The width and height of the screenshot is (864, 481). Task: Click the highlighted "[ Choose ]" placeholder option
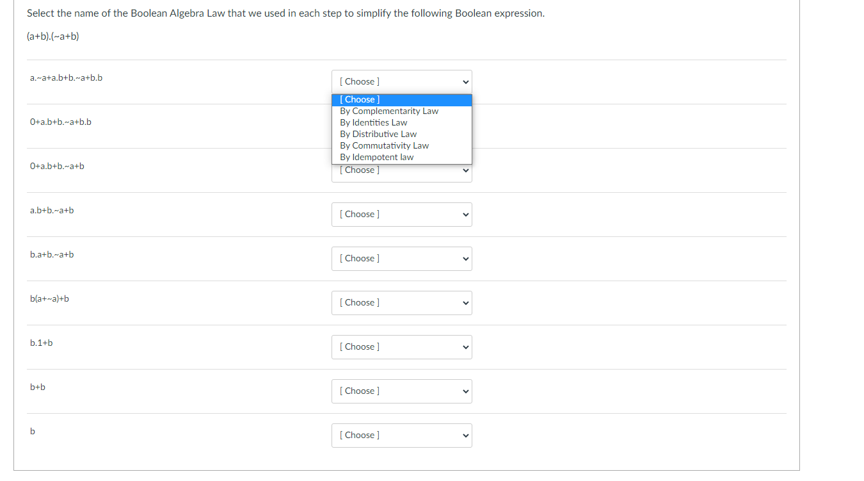(358, 99)
